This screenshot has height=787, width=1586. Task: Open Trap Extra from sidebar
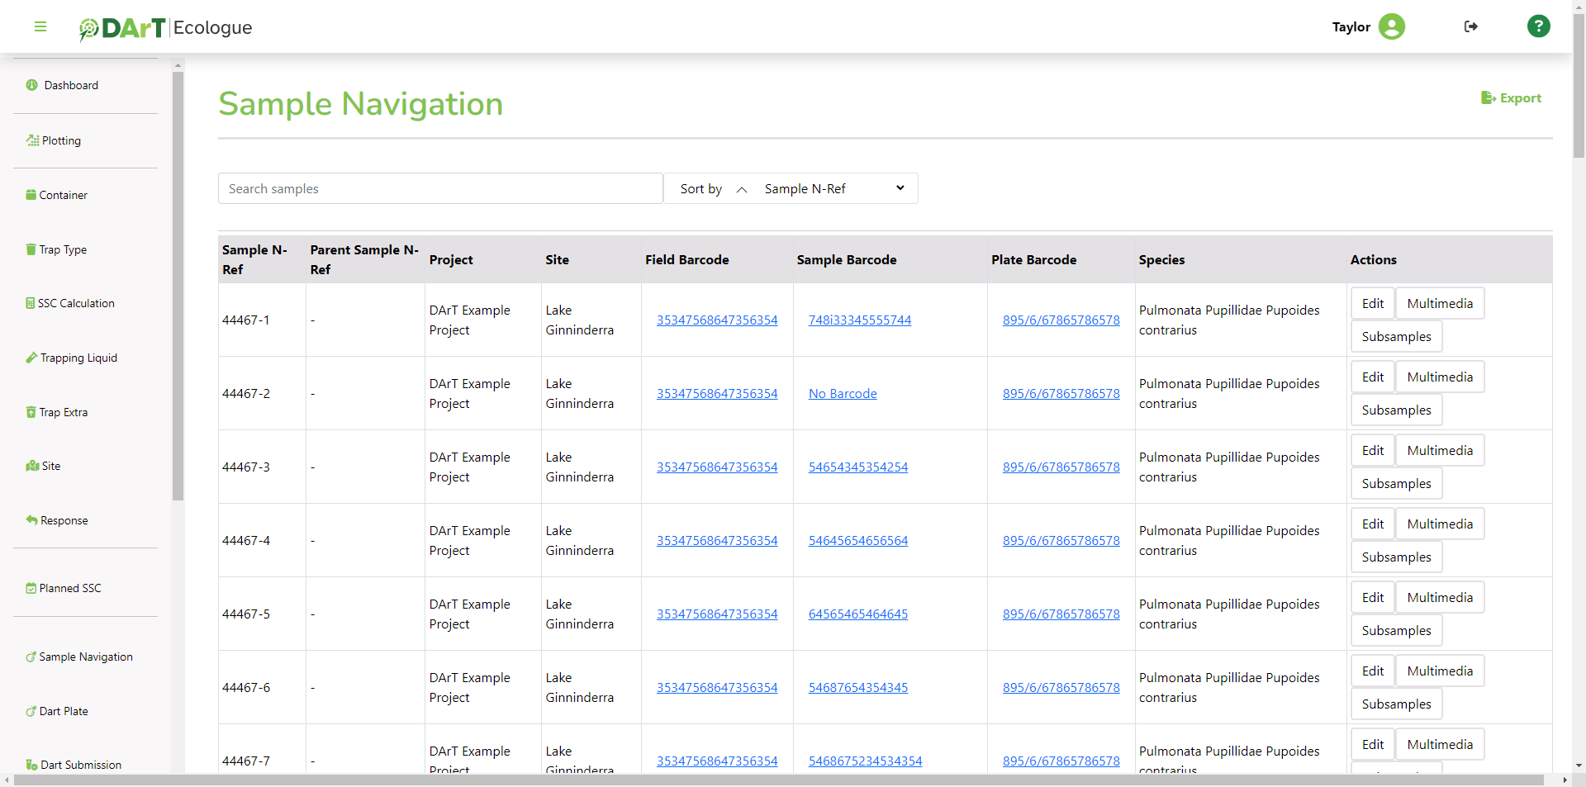tap(63, 412)
